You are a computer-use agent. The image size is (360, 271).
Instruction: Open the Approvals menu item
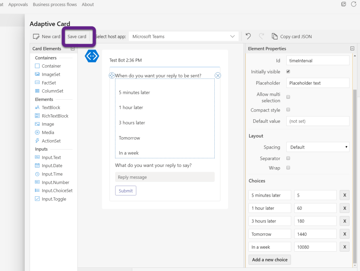[x=18, y=5]
